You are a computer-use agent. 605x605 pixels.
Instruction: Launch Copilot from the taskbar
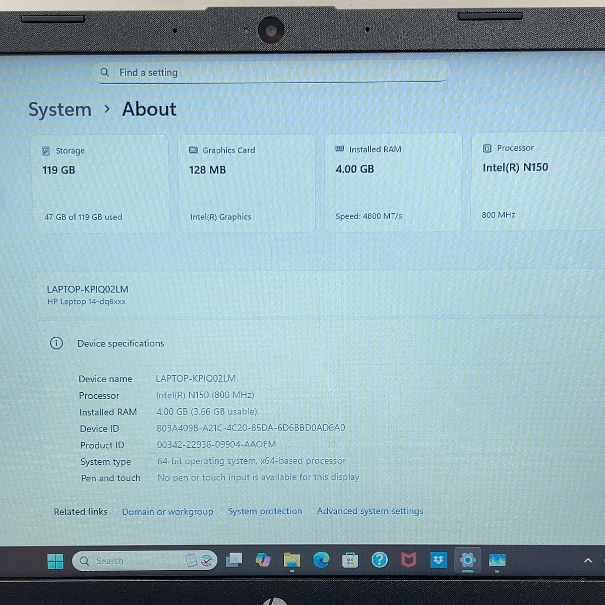point(263,560)
